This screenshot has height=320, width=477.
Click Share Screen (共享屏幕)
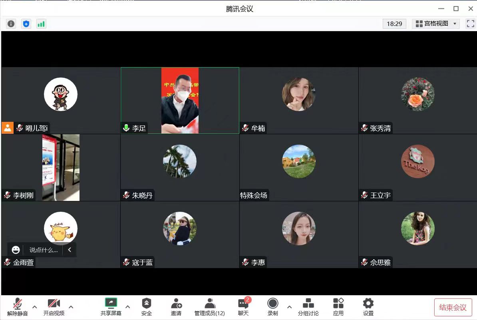coord(111,307)
